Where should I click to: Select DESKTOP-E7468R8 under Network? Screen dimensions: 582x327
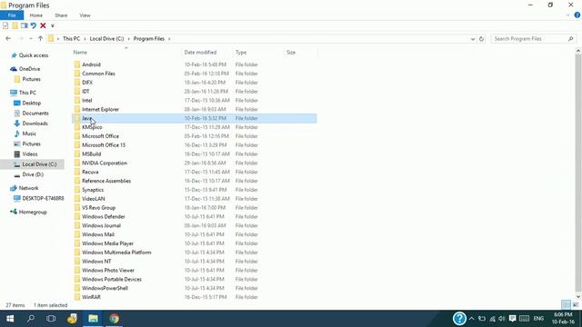[43, 198]
